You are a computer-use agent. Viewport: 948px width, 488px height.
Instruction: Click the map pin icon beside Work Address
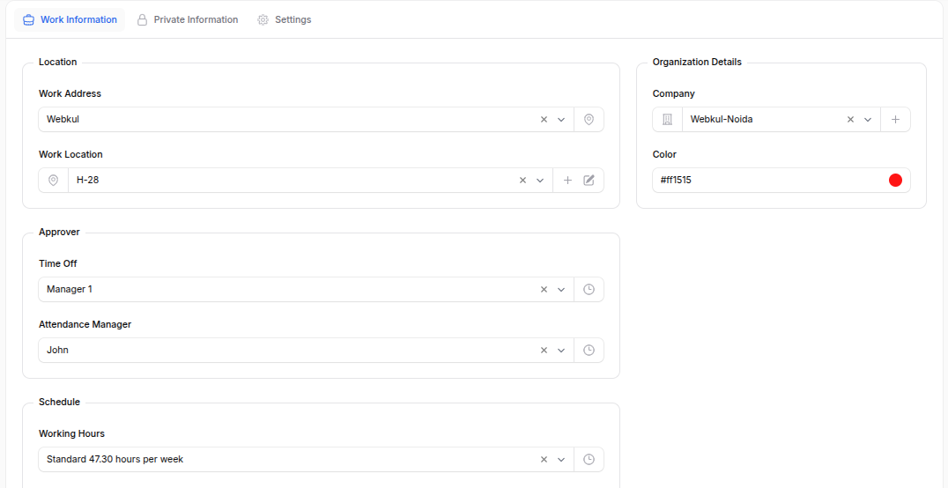click(589, 120)
